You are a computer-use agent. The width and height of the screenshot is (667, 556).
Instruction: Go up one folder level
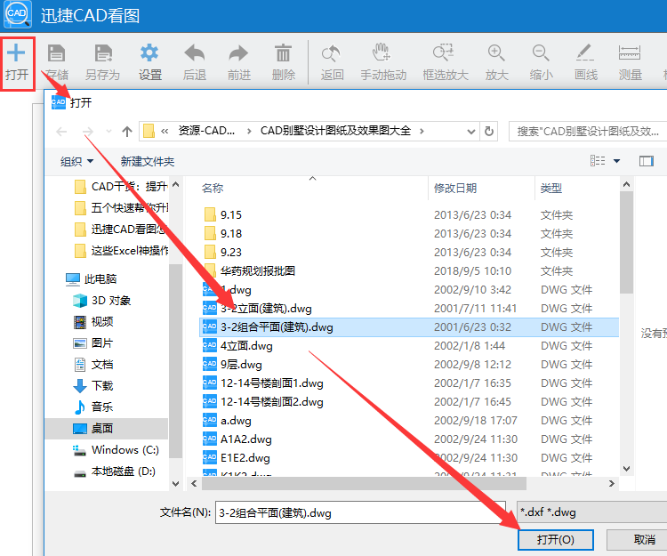click(127, 132)
